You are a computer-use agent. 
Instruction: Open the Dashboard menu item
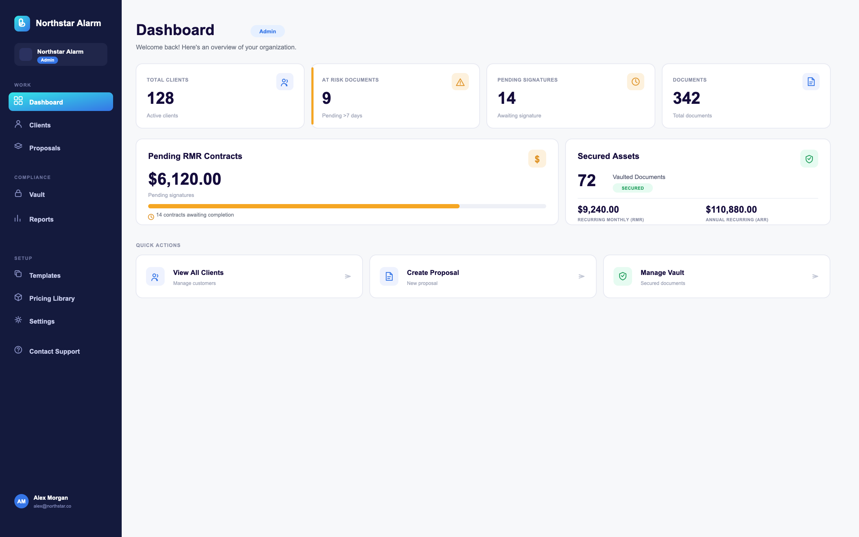61,102
